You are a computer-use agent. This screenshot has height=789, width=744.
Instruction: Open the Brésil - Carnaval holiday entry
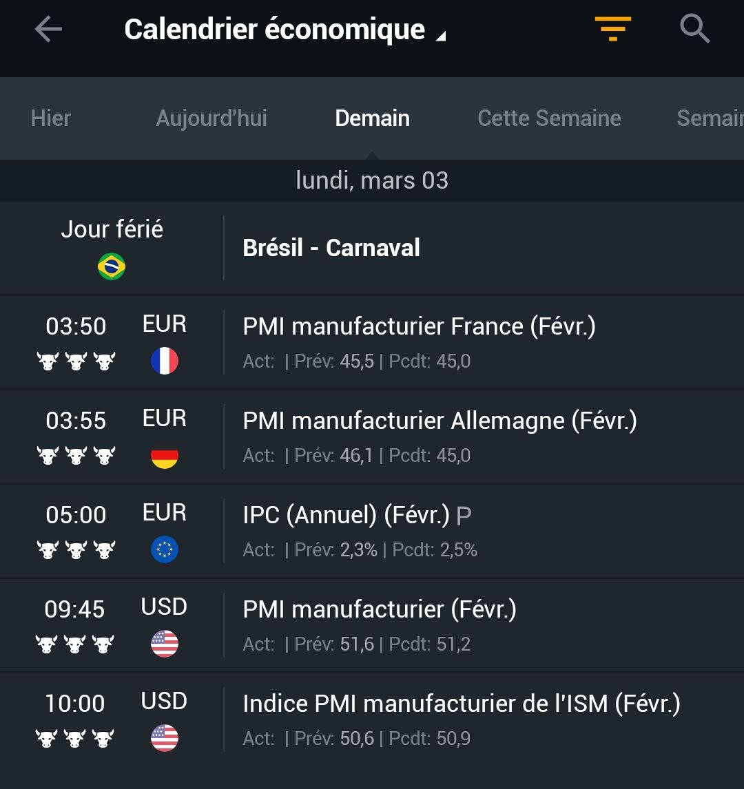372,248
